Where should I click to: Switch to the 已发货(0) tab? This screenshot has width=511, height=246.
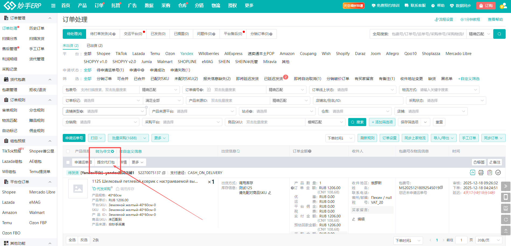pos(158,34)
